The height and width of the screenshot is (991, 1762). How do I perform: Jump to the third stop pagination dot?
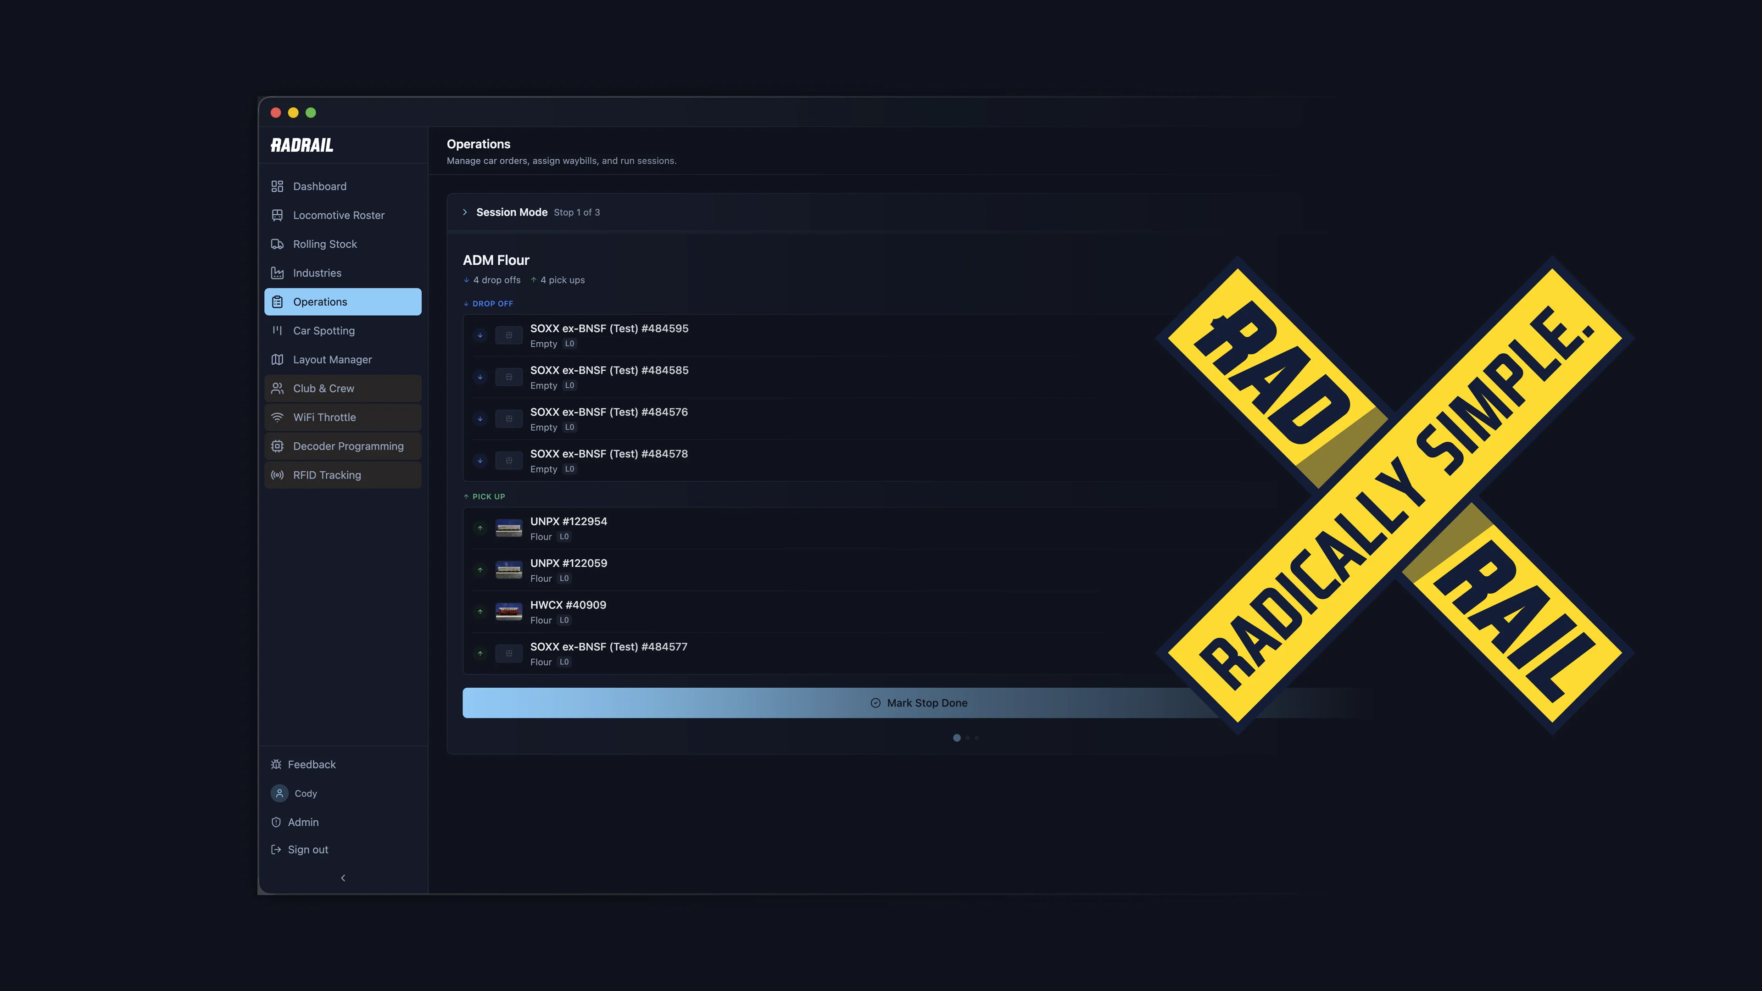pyautogui.click(x=977, y=738)
